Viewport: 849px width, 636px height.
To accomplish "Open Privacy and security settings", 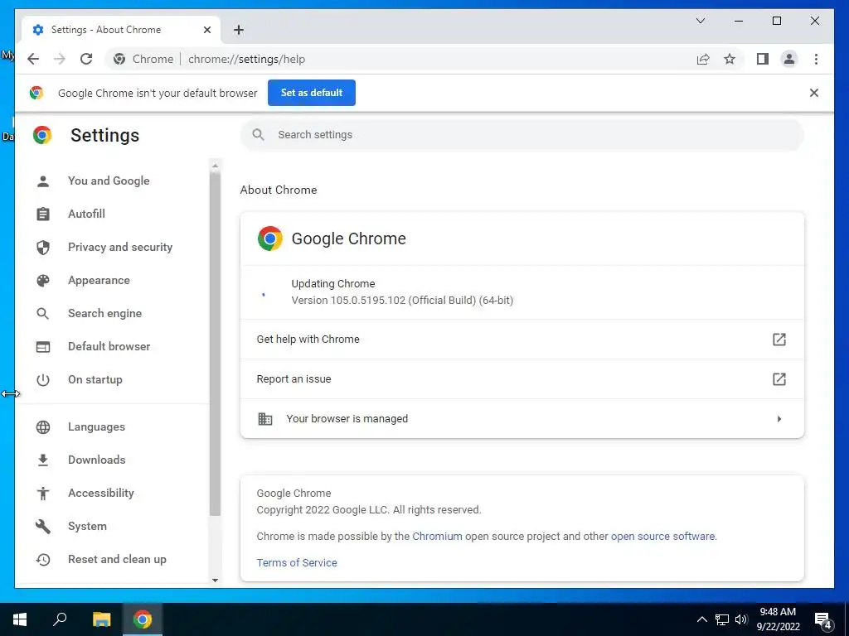I will coord(120,247).
